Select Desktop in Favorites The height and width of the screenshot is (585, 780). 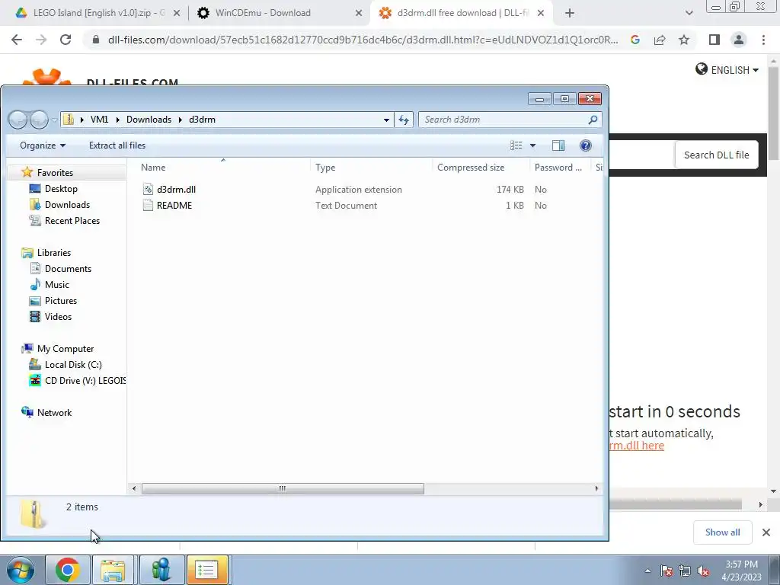pos(61,189)
